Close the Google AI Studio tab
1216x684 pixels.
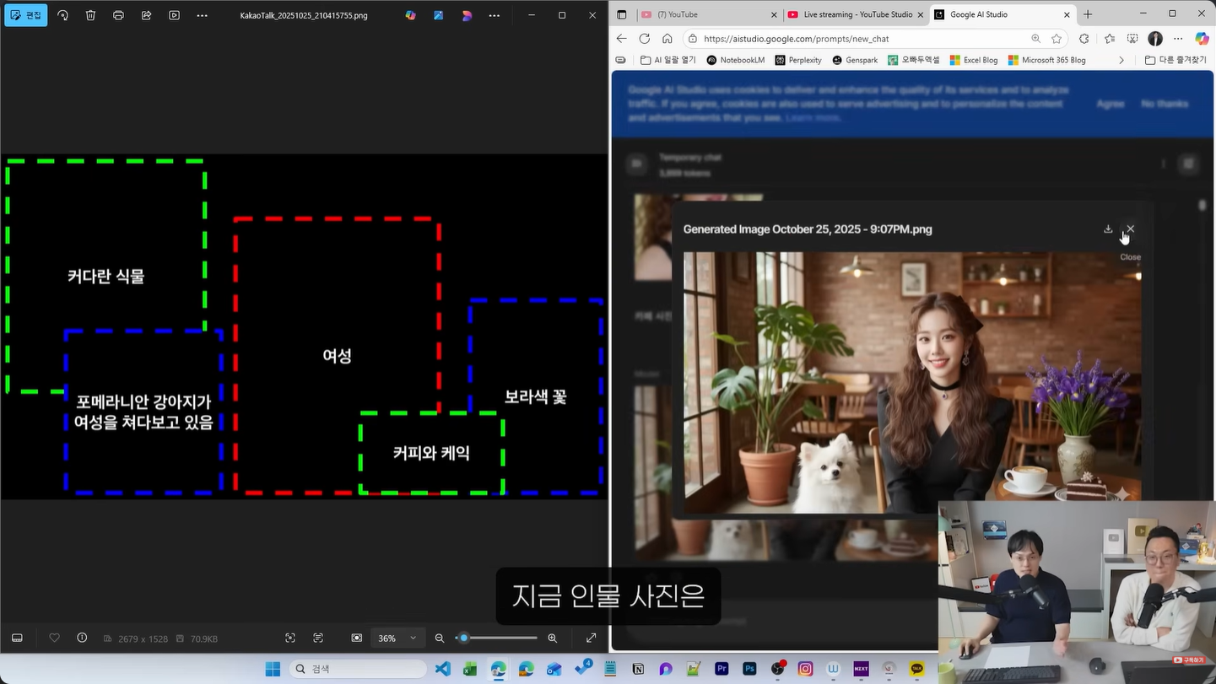(x=1067, y=14)
